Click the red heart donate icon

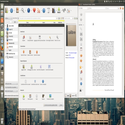tap(34, 10)
